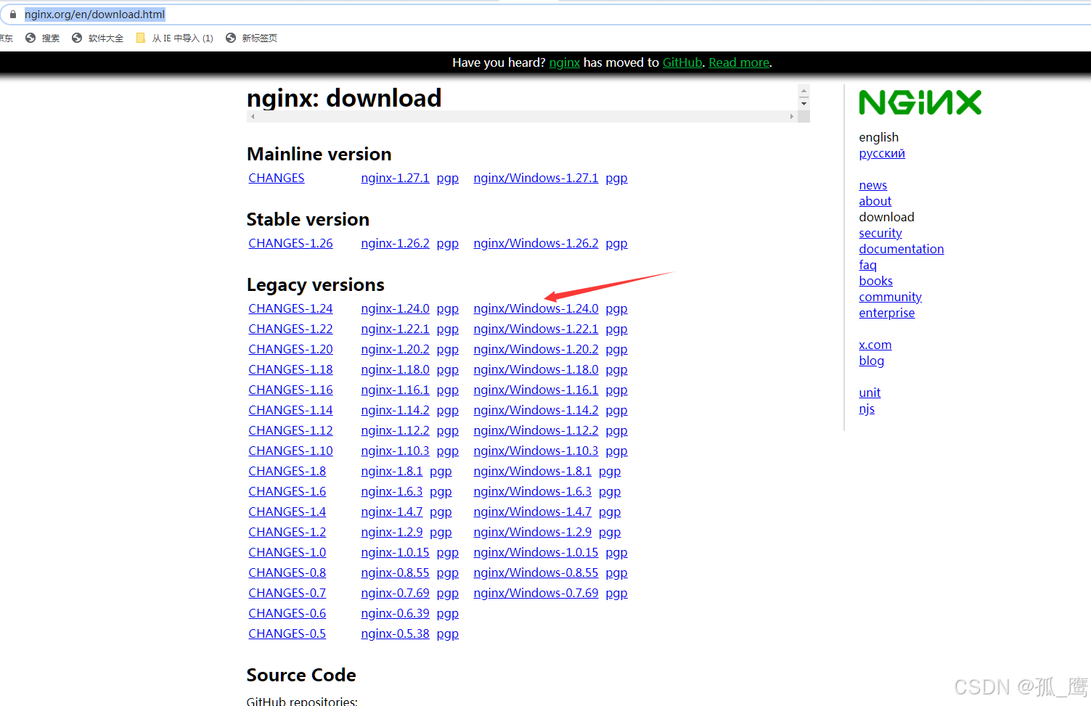Open the 京东 bookmark

(6, 38)
